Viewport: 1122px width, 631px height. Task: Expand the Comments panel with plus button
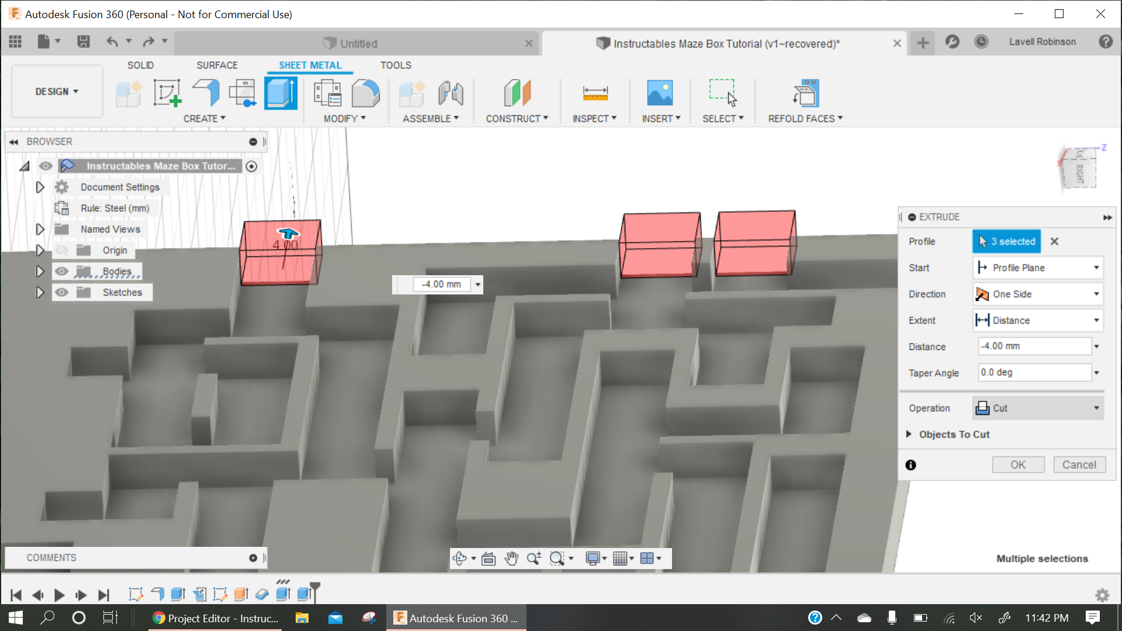pos(253,558)
